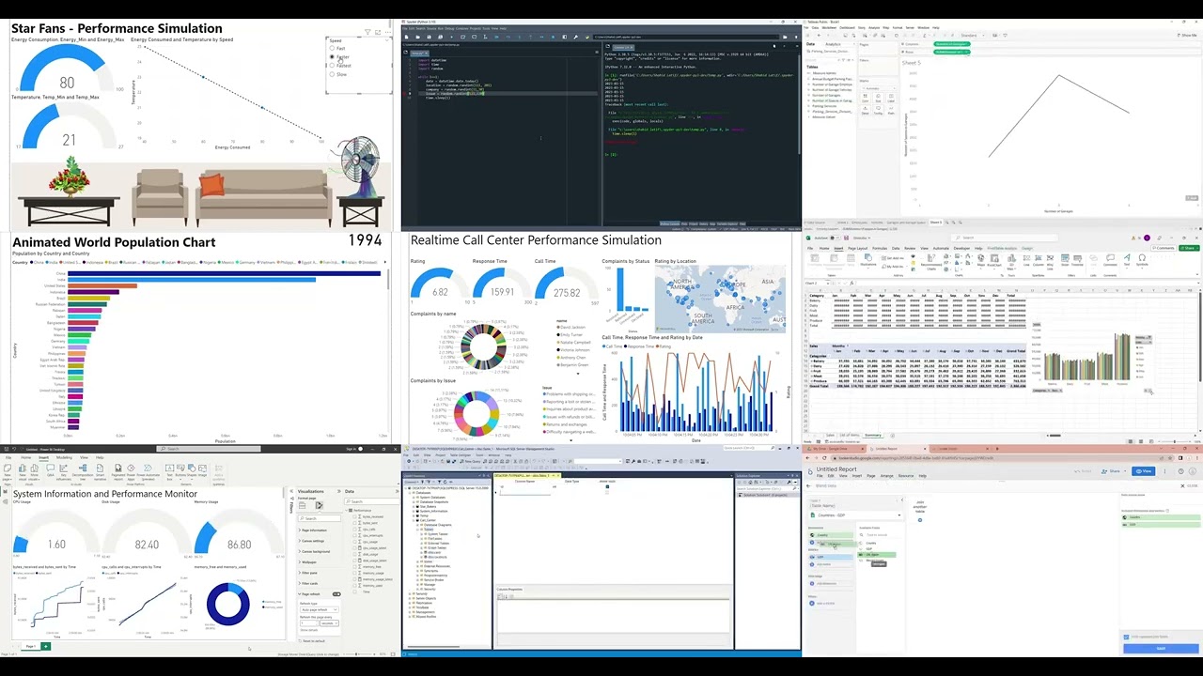1203x676 pixels.
Task: Click Color card in Tableau Marks
Action: point(866,98)
